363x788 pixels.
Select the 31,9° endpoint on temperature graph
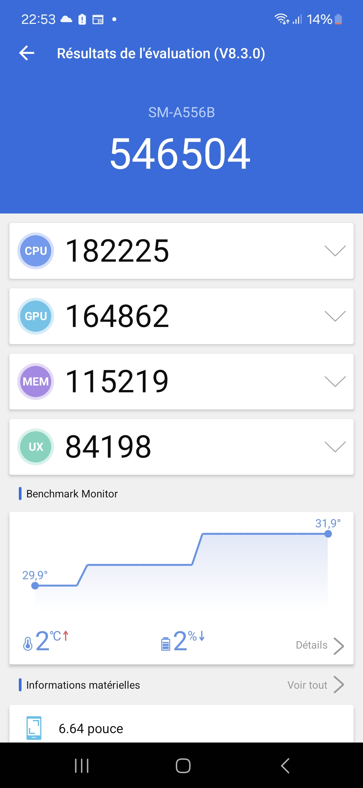328,534
